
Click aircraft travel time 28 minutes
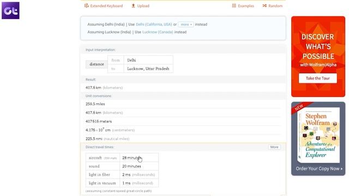(x=139, y=158)
